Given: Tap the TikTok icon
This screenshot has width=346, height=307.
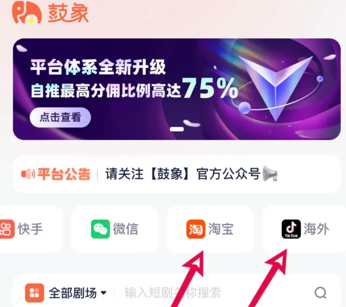Looking at the screenshot, I should [292, 229].
